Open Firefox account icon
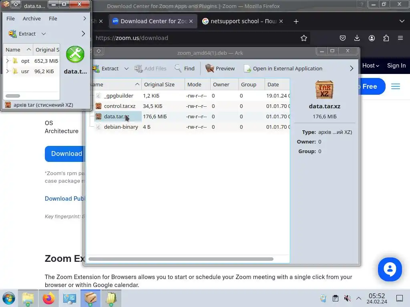410x307 pixels. [372, 38]
